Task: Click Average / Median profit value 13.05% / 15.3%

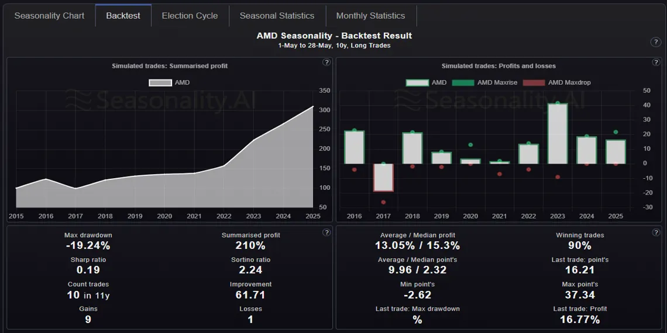Action: click(417, 245)
